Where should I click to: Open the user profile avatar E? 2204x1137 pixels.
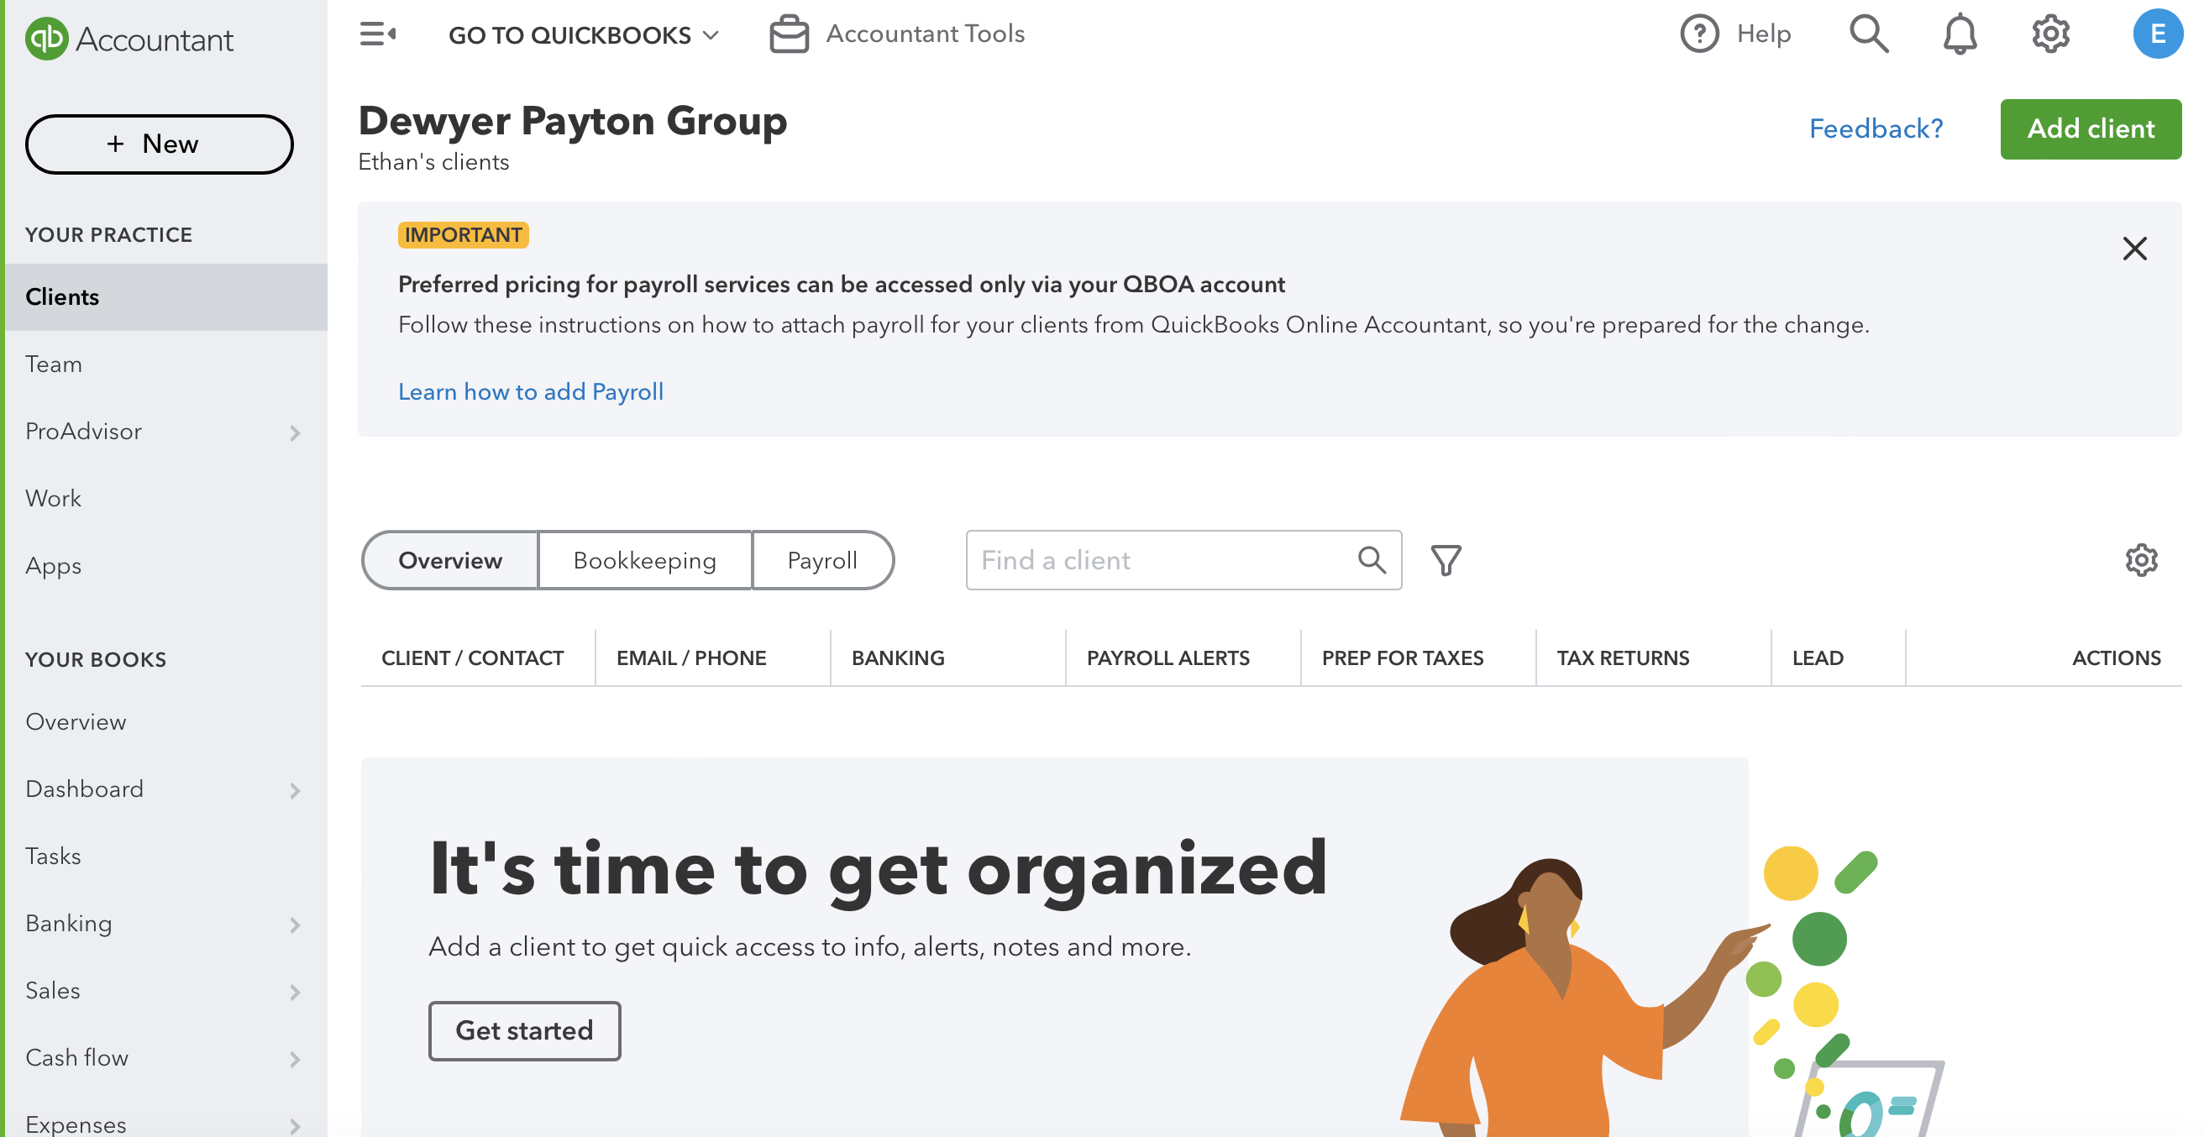(x=2158, y=34)
